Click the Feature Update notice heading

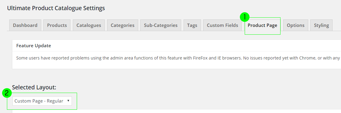[x=34, y=46]
